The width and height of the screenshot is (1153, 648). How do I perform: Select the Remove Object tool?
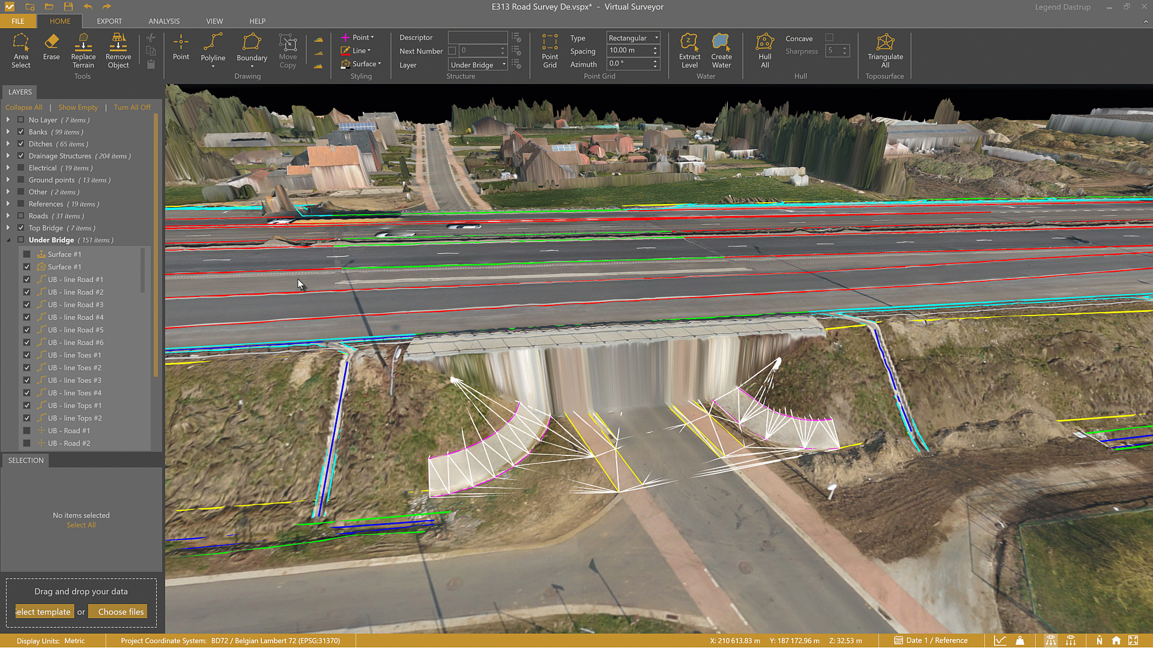tap(118, 51)
